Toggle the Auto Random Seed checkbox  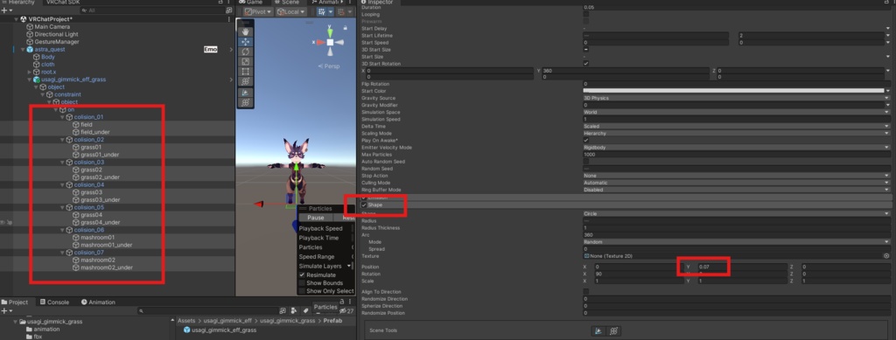pos(585,162)
